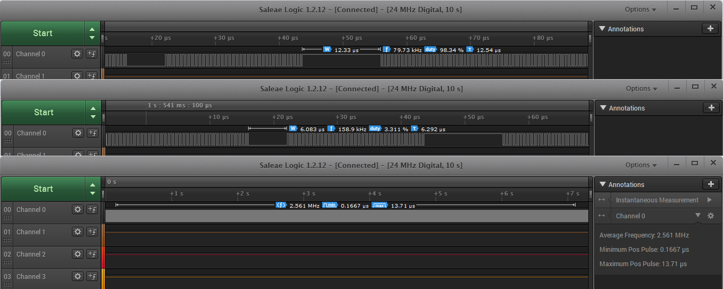Collapse Channel 0 measurement dropdown triangle
Image resolution: width=723 pixels, height=289 pixels.
point(698,216)
